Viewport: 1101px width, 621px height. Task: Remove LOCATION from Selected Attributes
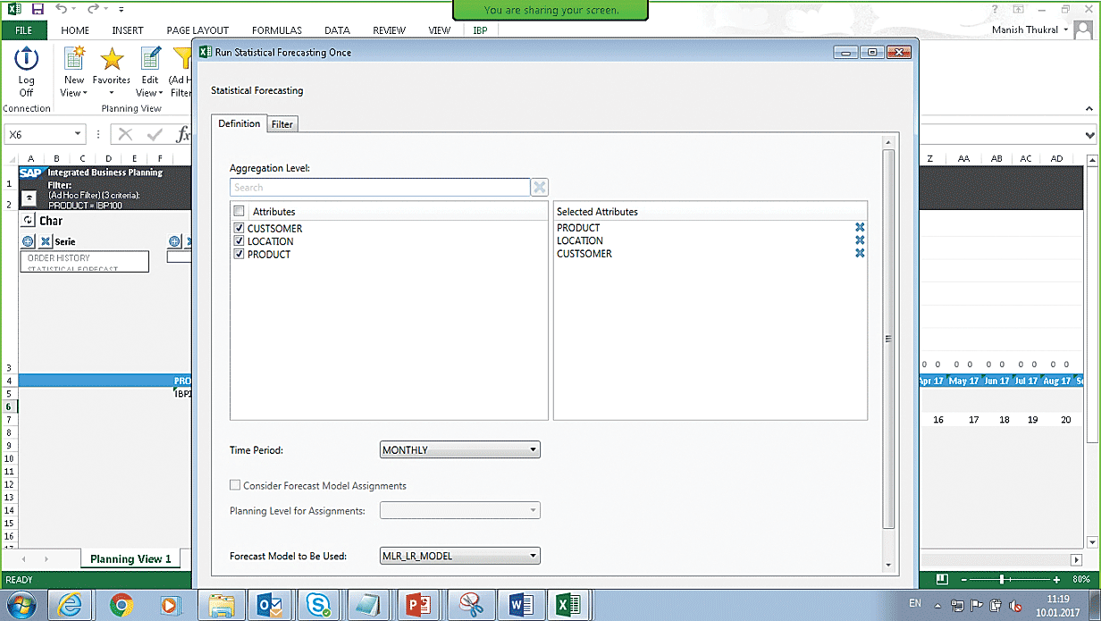(860, 240)
